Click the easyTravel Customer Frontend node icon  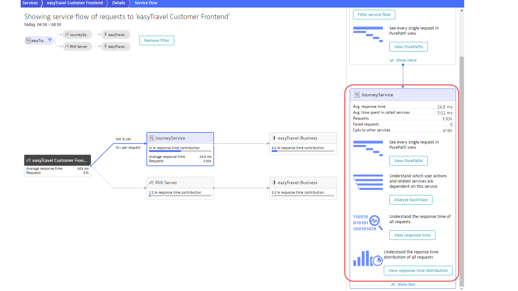(29, 160)
